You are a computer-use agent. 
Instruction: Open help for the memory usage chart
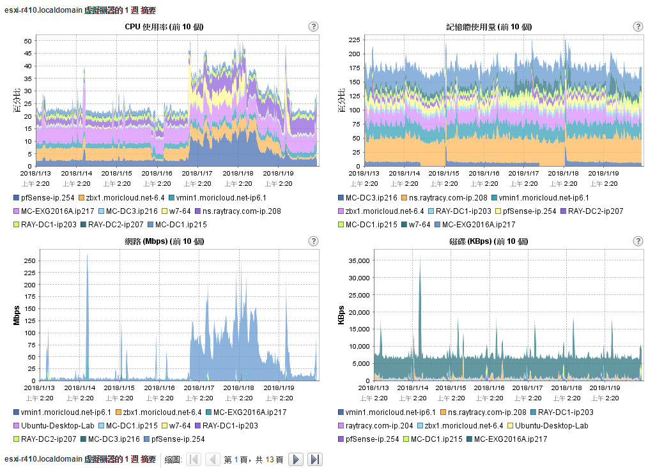pyautogui.click(x=638, y=27)
